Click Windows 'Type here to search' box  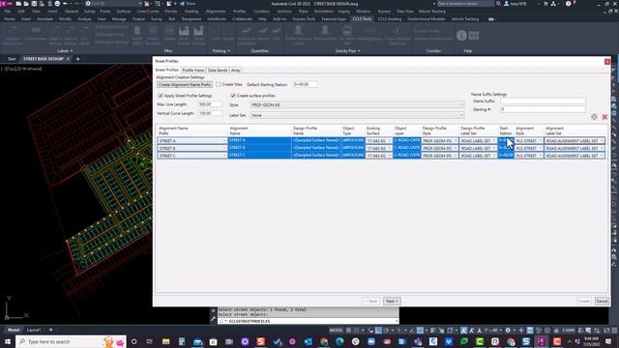[x=71, y=341]
